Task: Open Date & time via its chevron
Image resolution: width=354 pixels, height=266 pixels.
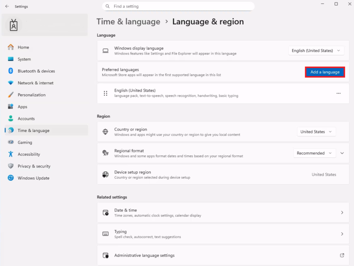Action: 342,212
